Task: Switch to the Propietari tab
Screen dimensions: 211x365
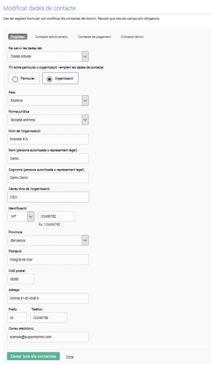Action: click(18, 37)
